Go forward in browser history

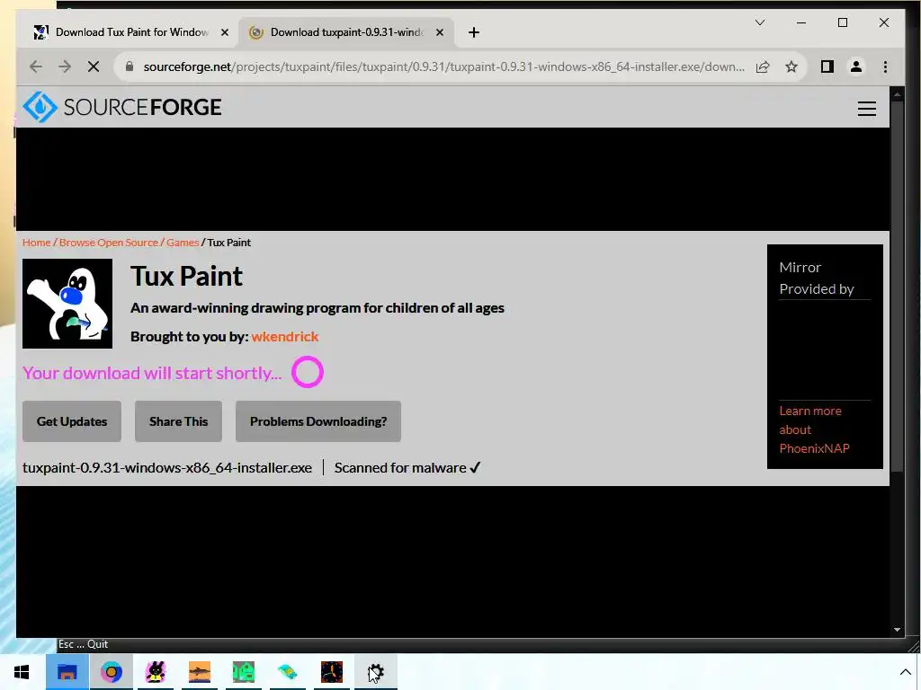65,66
